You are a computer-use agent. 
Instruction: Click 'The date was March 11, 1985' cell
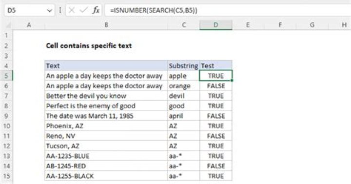(x=106, y=116)
